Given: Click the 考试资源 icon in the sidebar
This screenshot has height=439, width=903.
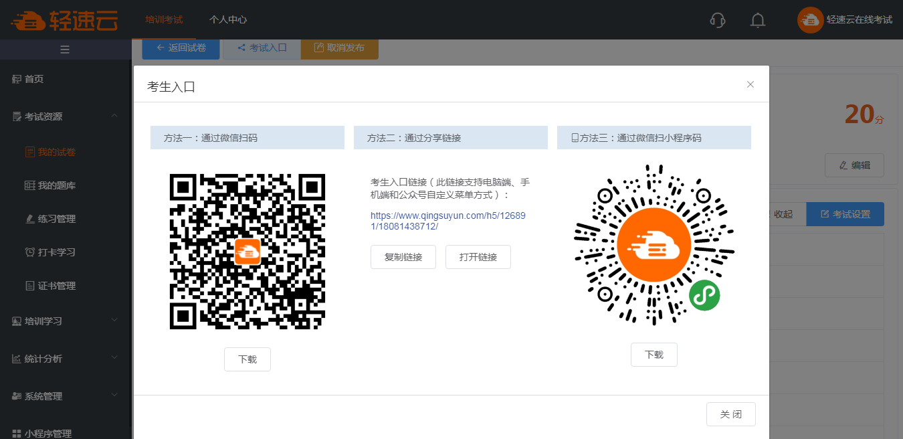Looking at the screenshot, I should click(x=17, y=116).
